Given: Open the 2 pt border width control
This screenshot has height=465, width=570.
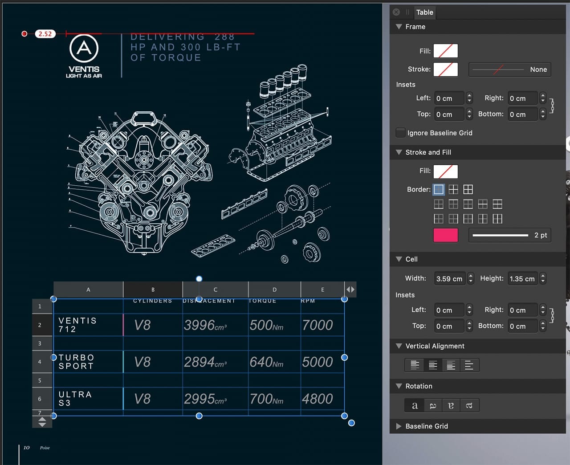Looking at the screenshot, I should click(509, 235).
